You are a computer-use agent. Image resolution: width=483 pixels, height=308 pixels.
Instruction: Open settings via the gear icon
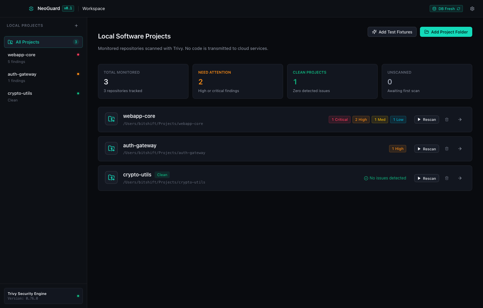[x=472, y=9]
